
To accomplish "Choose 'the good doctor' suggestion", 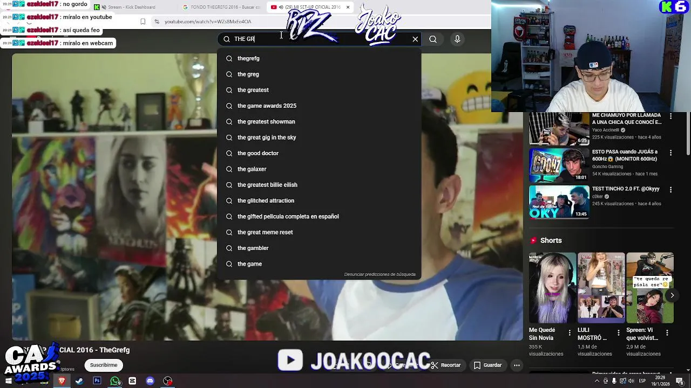I will [319, 153].
